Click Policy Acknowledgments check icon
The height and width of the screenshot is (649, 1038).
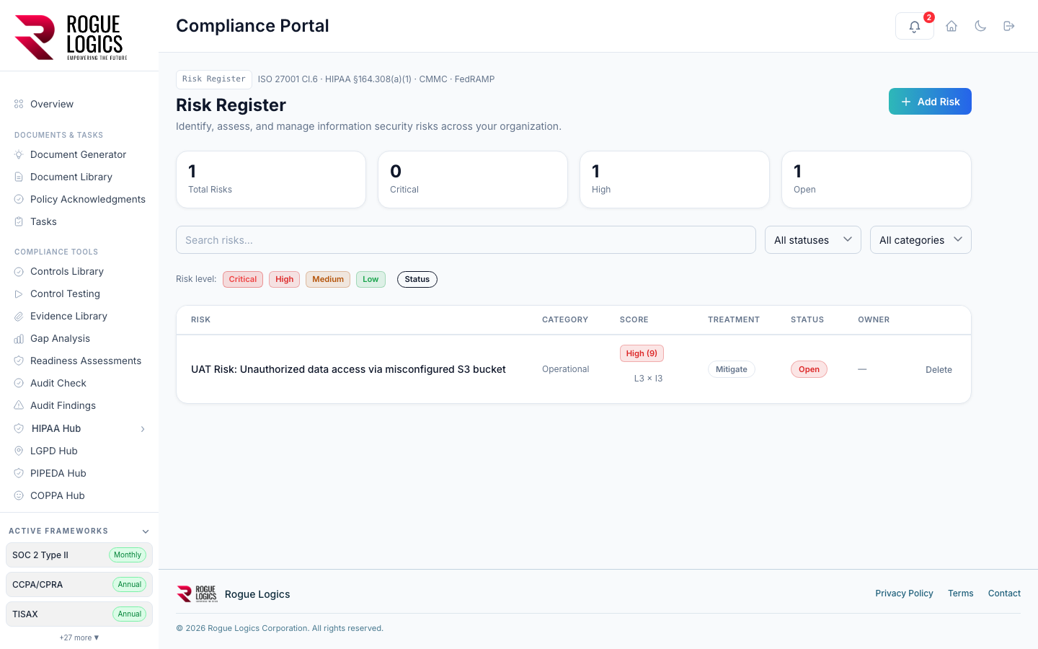[19, 199]
